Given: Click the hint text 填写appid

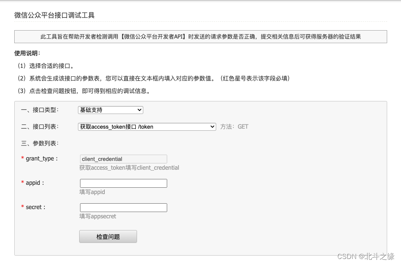Looking at the screenshot, I should 92,192.
